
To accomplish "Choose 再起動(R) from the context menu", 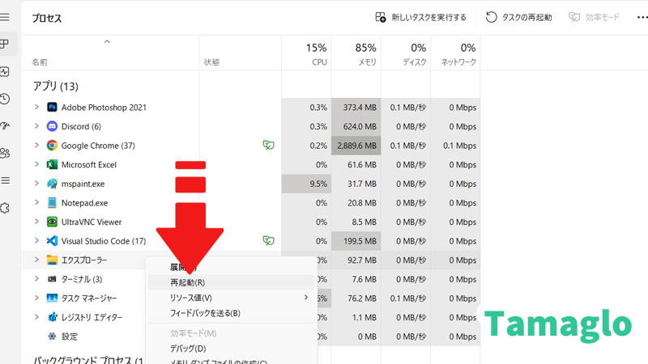I will tap(231, 282).
